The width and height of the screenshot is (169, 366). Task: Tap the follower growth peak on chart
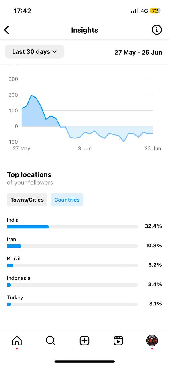31,95
